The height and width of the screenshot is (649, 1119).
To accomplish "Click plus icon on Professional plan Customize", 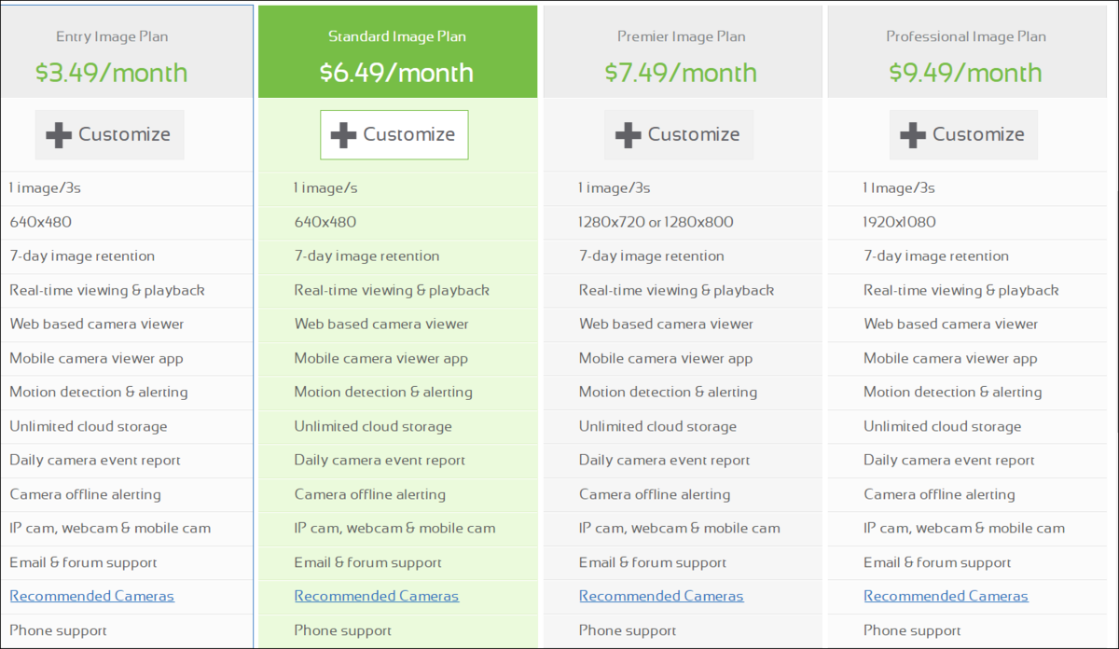I will (x=913, y=135).
